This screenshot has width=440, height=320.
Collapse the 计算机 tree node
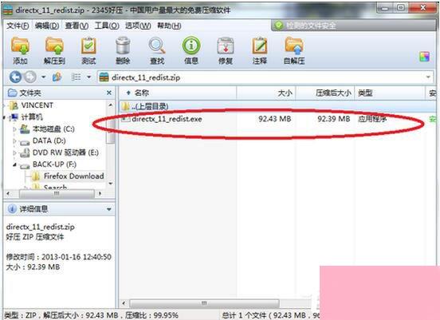click(5, 117)
